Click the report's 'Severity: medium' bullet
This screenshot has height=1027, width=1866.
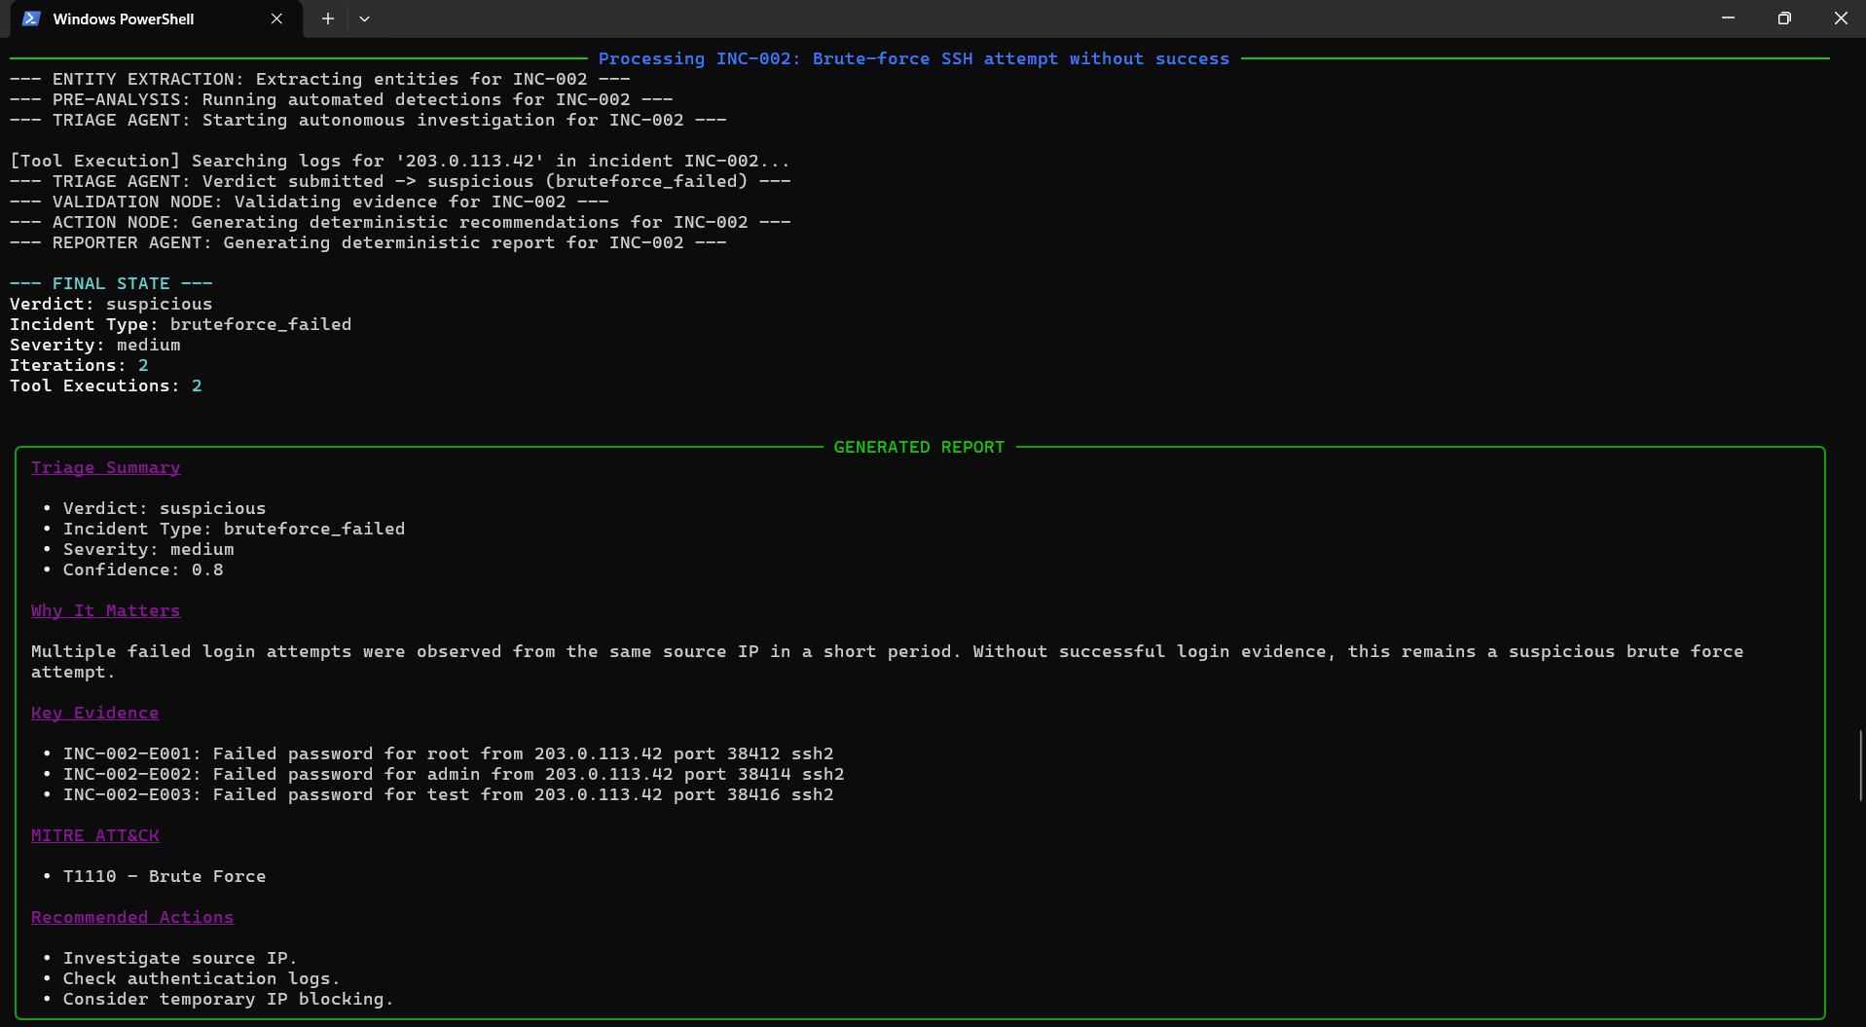pos(149,549)
